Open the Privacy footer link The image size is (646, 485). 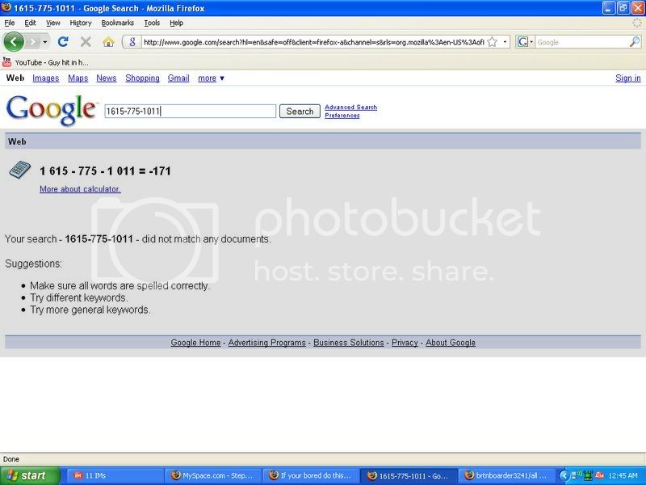click(x=405, y=343)
